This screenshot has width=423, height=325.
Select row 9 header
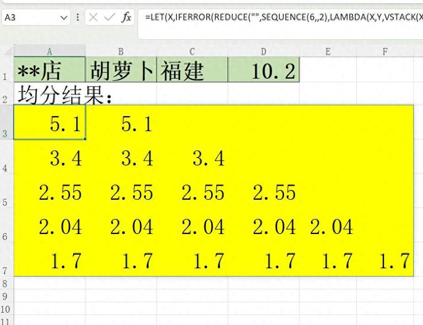(7, 296)
